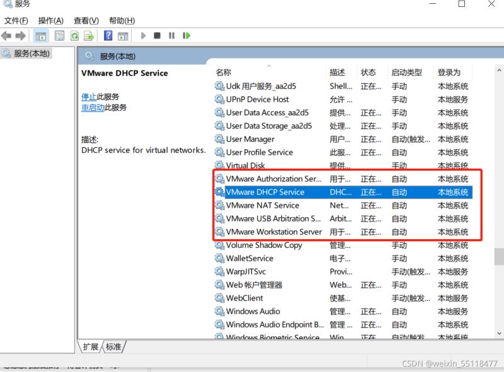The image size is (504, 372).
Task: Click the gear icon of WarpJITSvc
Action: [219, 271]
